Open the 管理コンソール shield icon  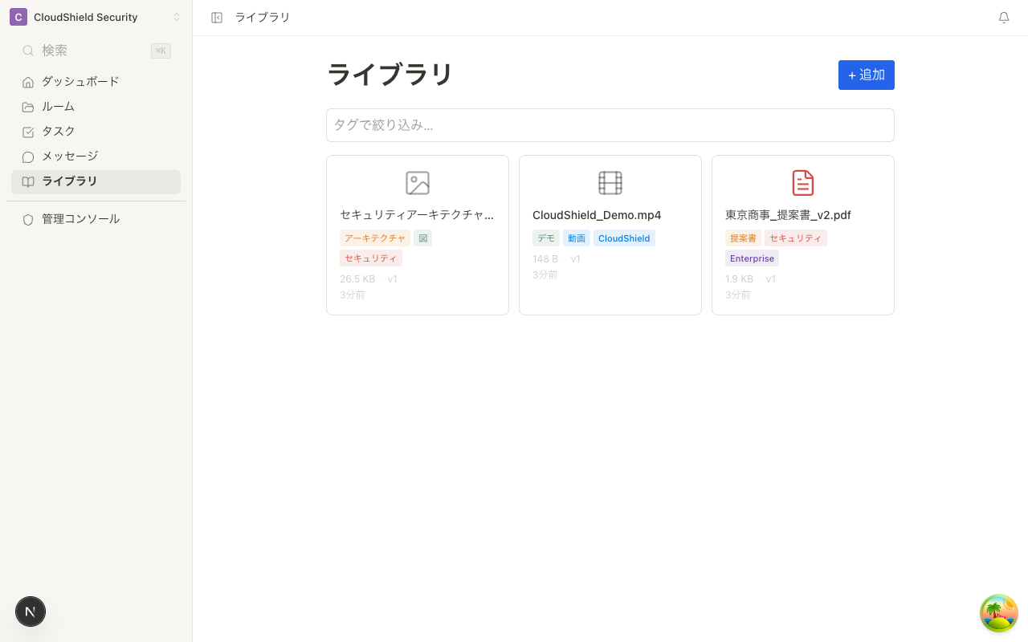(28, 218)
